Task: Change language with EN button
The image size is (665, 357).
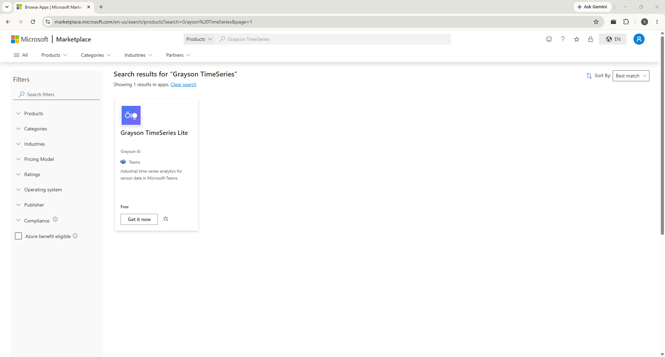Action: pyautogui.click(x=613, y=39)
